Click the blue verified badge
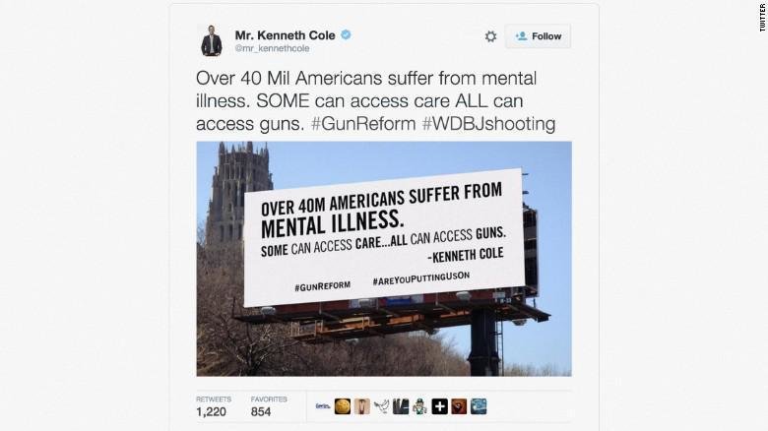Screen dimensions: 768x431 pos(346,34)
